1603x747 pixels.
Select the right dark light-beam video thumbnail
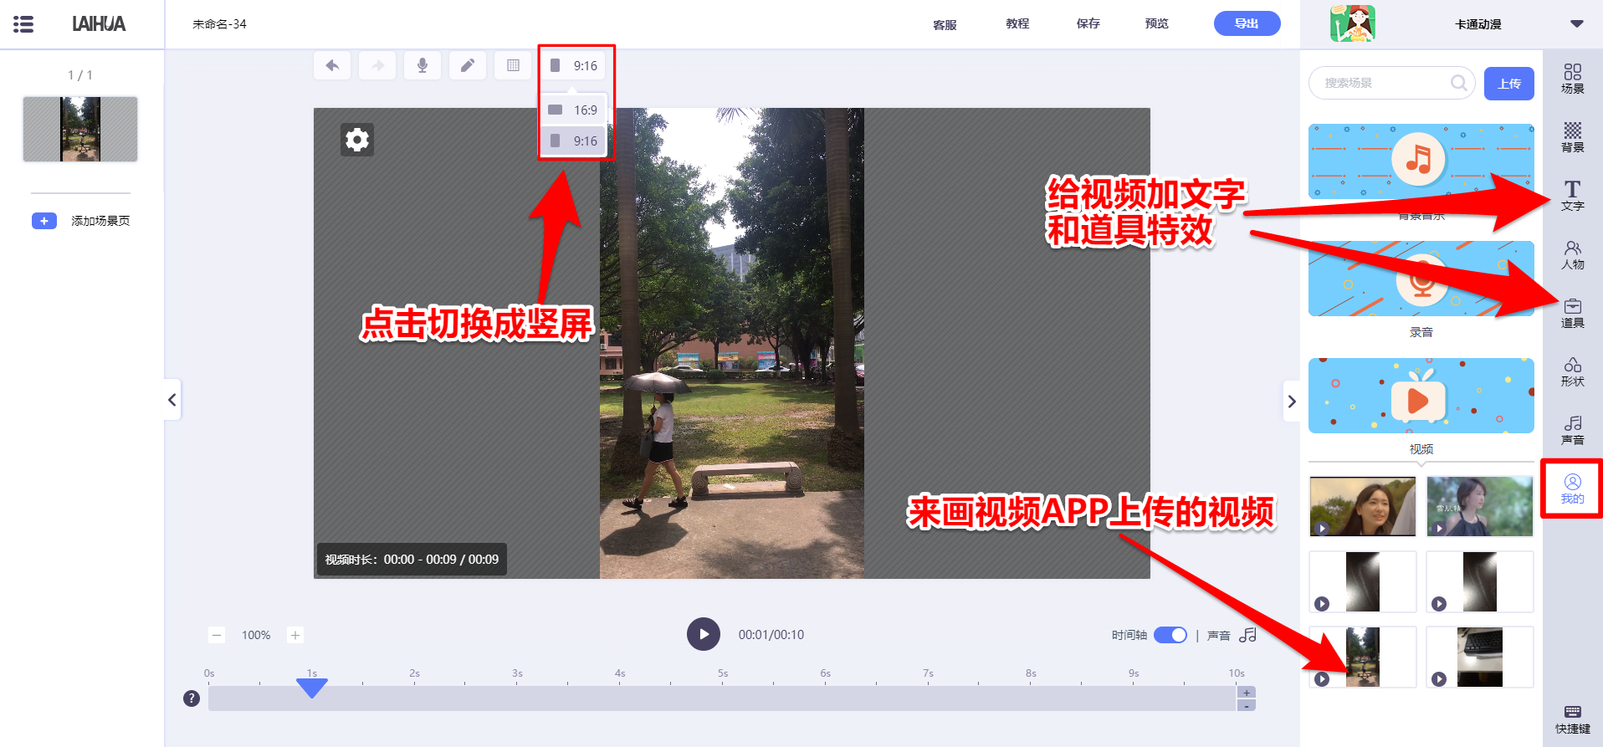[x=1479, y=581]
